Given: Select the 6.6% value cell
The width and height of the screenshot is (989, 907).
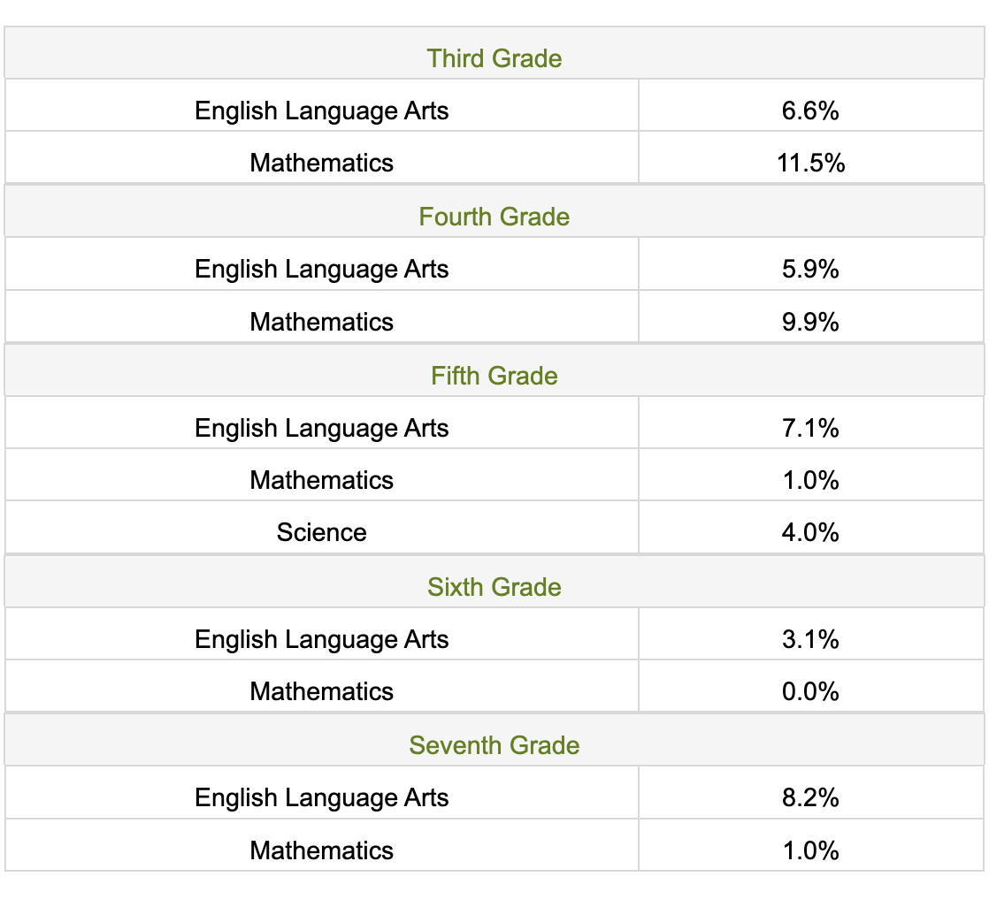Looking at the screenshot, I should (809, 111).
